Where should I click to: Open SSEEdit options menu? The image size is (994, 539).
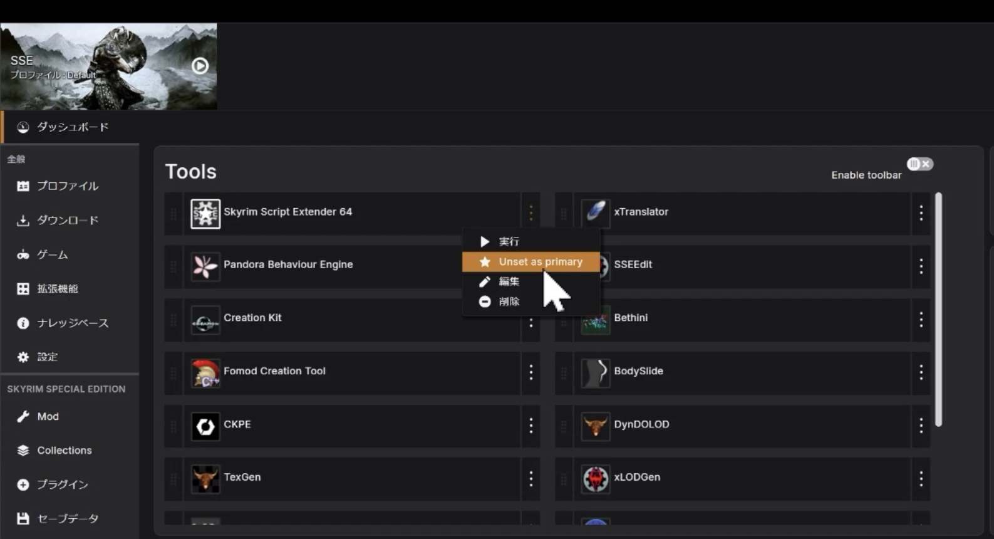(x=921, y=266)
